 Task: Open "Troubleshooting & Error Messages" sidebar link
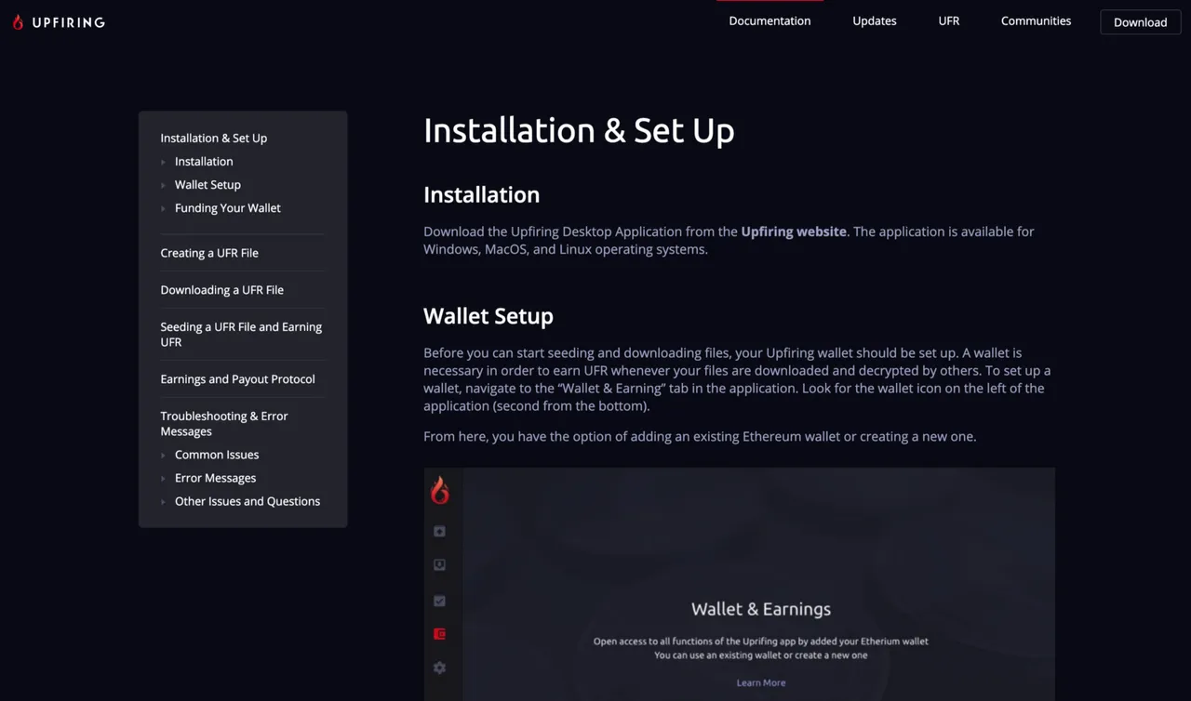224,423
